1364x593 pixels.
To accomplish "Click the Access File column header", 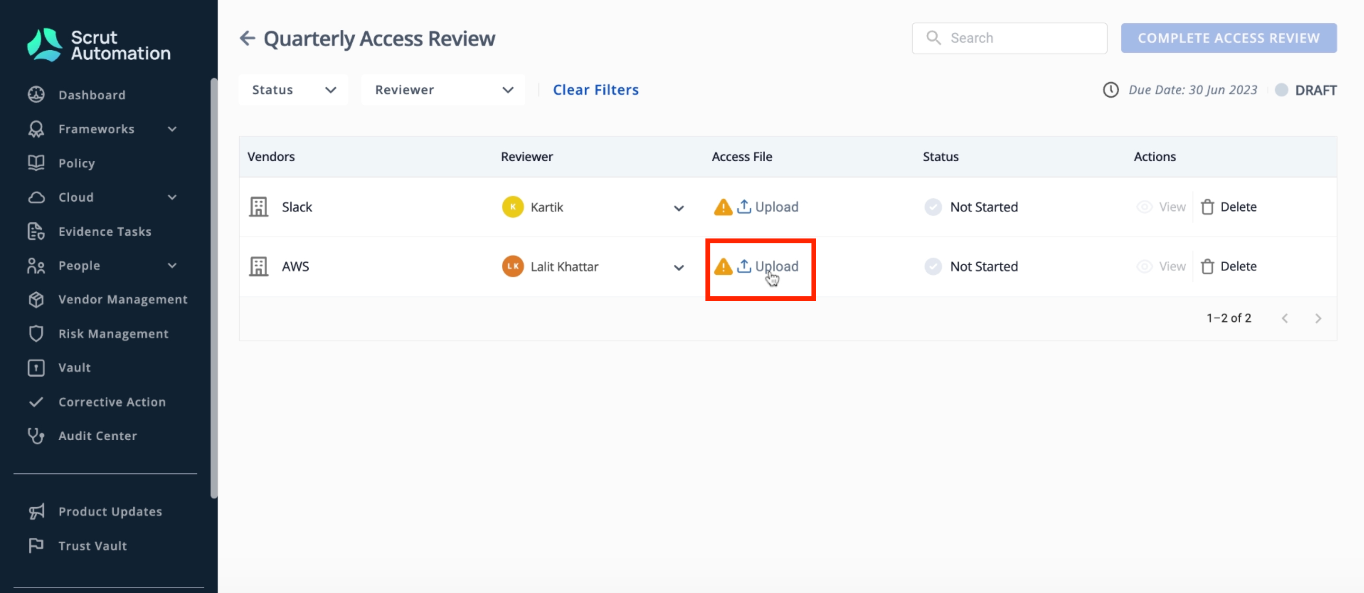I will point(741,157).
